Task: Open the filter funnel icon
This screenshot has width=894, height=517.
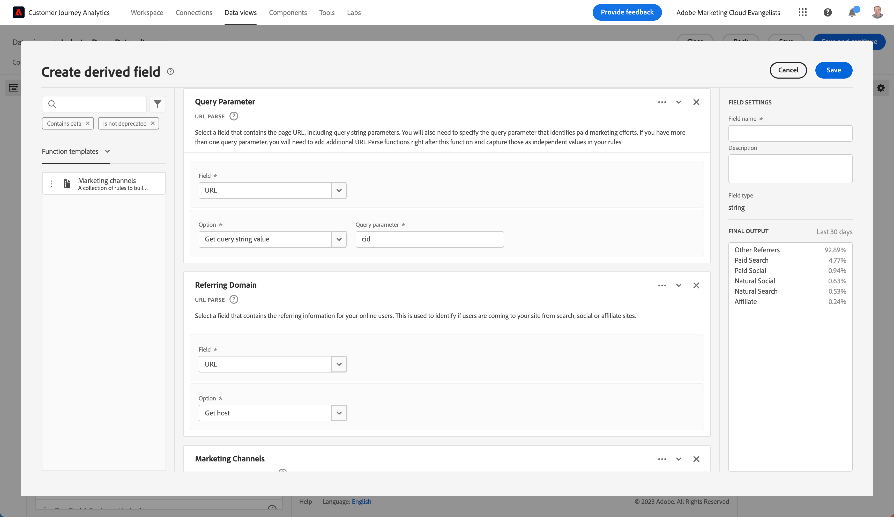Action: coord(158,104)
